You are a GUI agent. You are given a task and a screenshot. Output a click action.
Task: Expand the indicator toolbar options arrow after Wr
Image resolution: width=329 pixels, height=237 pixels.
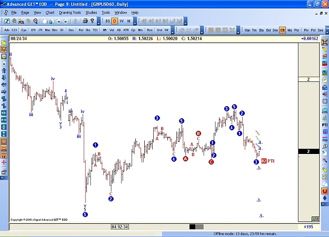pyautogui.click(x=173, y=30)
